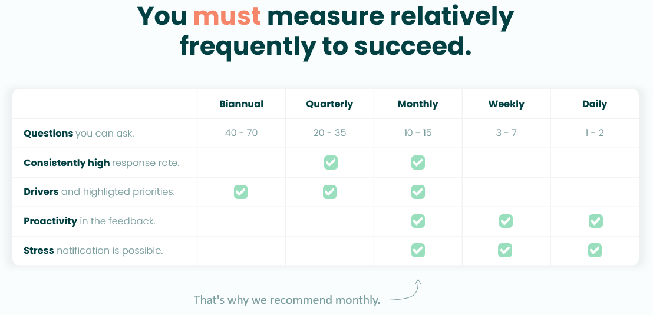Click the Monthly Stress notification checkmark
This screenshot has width=653, height=315.
tap(418, 250)
